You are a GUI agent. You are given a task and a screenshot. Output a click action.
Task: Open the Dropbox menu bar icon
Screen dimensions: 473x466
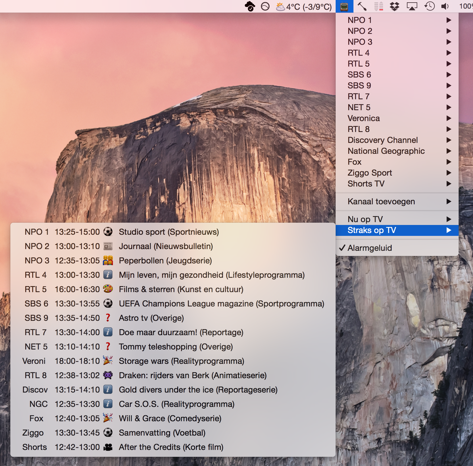click(395, 6)
